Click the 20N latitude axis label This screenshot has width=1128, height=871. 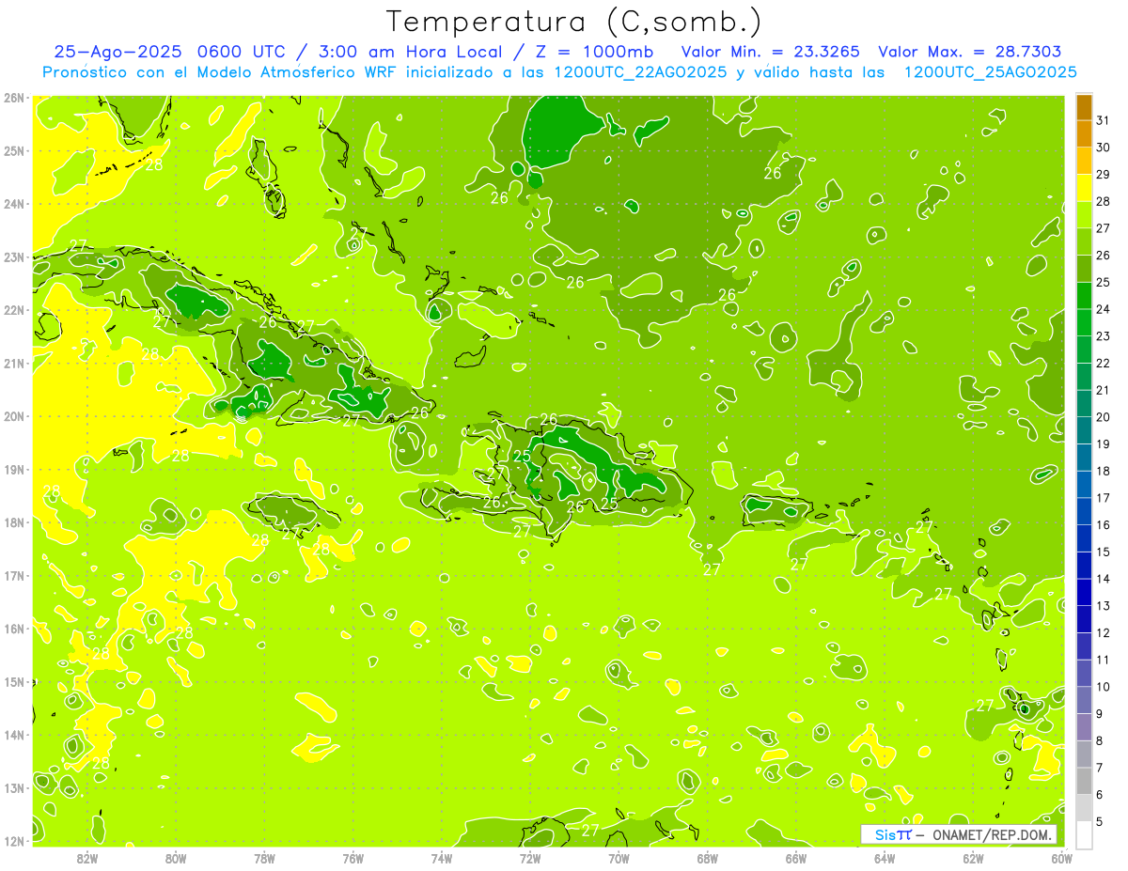pyautogui.click(x=14, y=416)
